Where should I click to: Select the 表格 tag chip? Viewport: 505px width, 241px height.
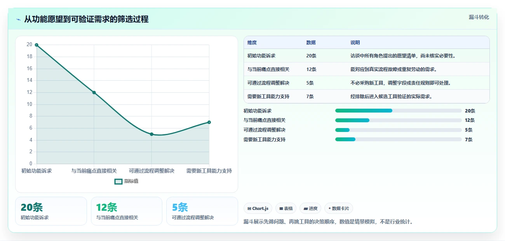[x=286, y=208]
